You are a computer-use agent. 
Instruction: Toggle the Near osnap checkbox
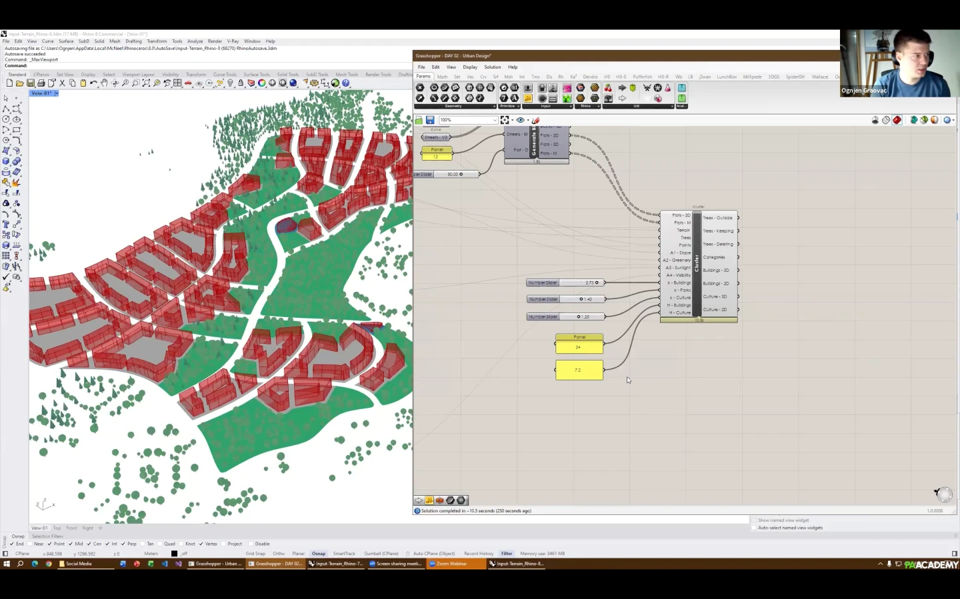[x=31, y=544]
